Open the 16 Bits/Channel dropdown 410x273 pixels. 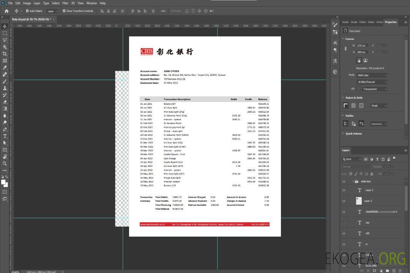[x=372, y=82]
